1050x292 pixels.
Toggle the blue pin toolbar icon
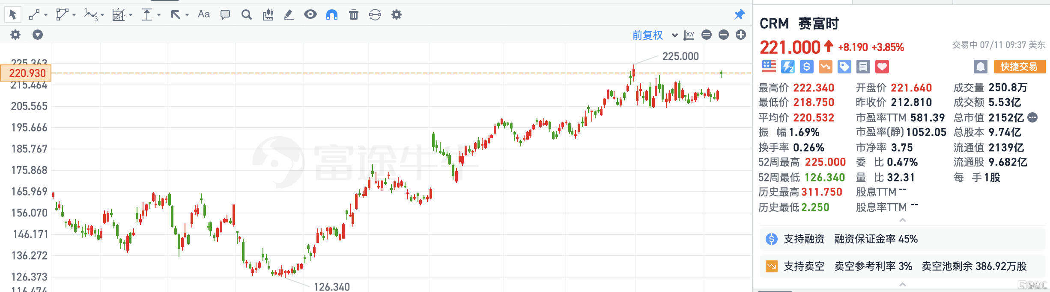(x=740, y=15)
